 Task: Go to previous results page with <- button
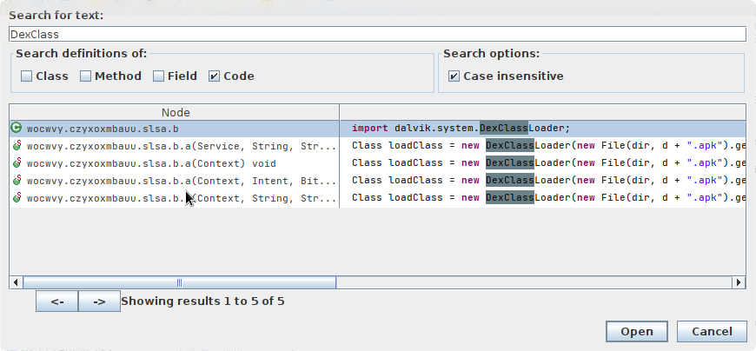(x=56, y=301)
